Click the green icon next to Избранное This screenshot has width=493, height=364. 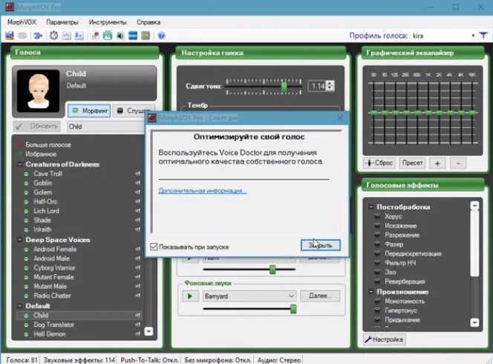[20, 154]
